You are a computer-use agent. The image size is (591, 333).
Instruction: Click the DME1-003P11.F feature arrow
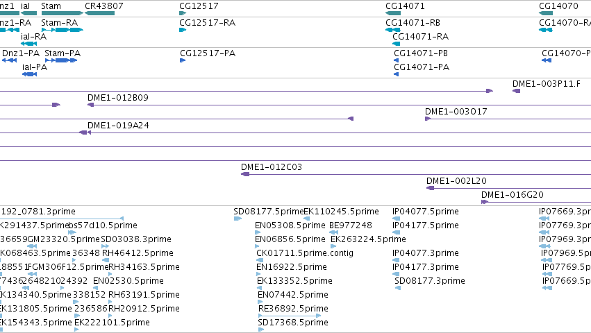tap(517, 91)
